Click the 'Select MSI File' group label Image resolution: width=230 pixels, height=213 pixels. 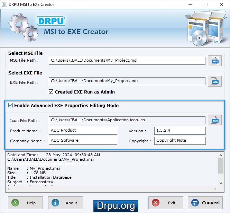25,53
